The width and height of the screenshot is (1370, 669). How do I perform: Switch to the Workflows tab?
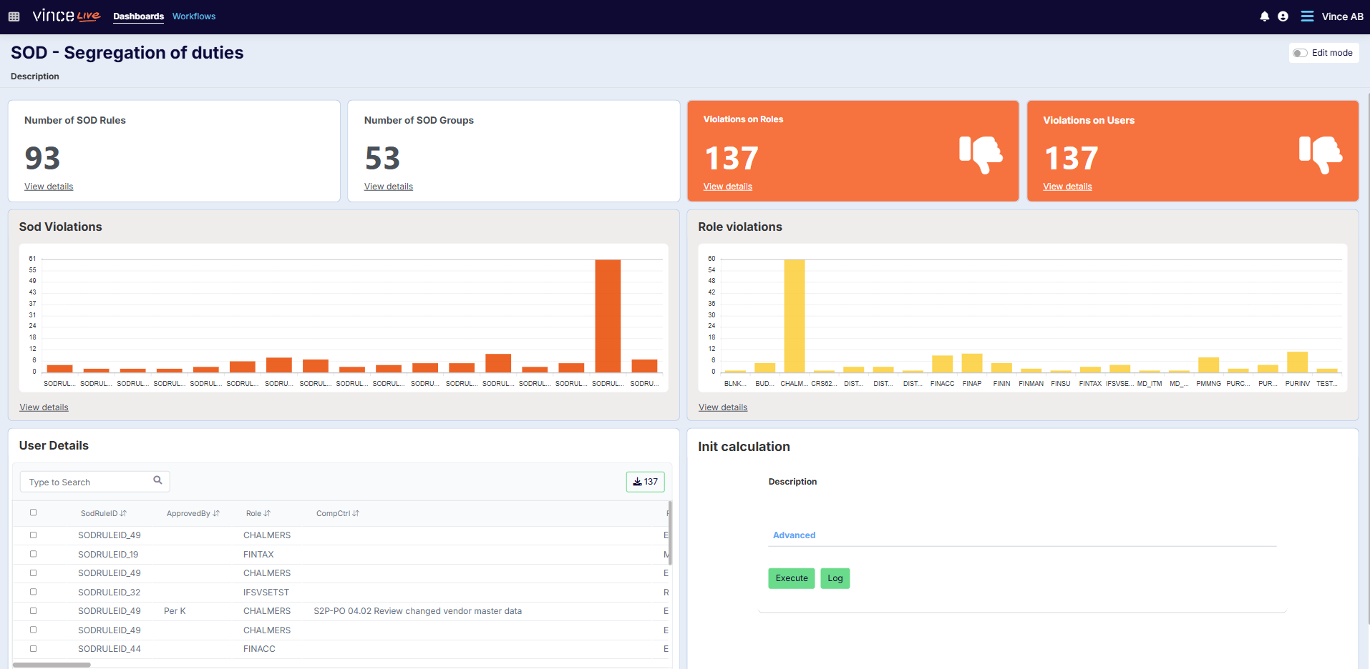click(x=194, y=16)
